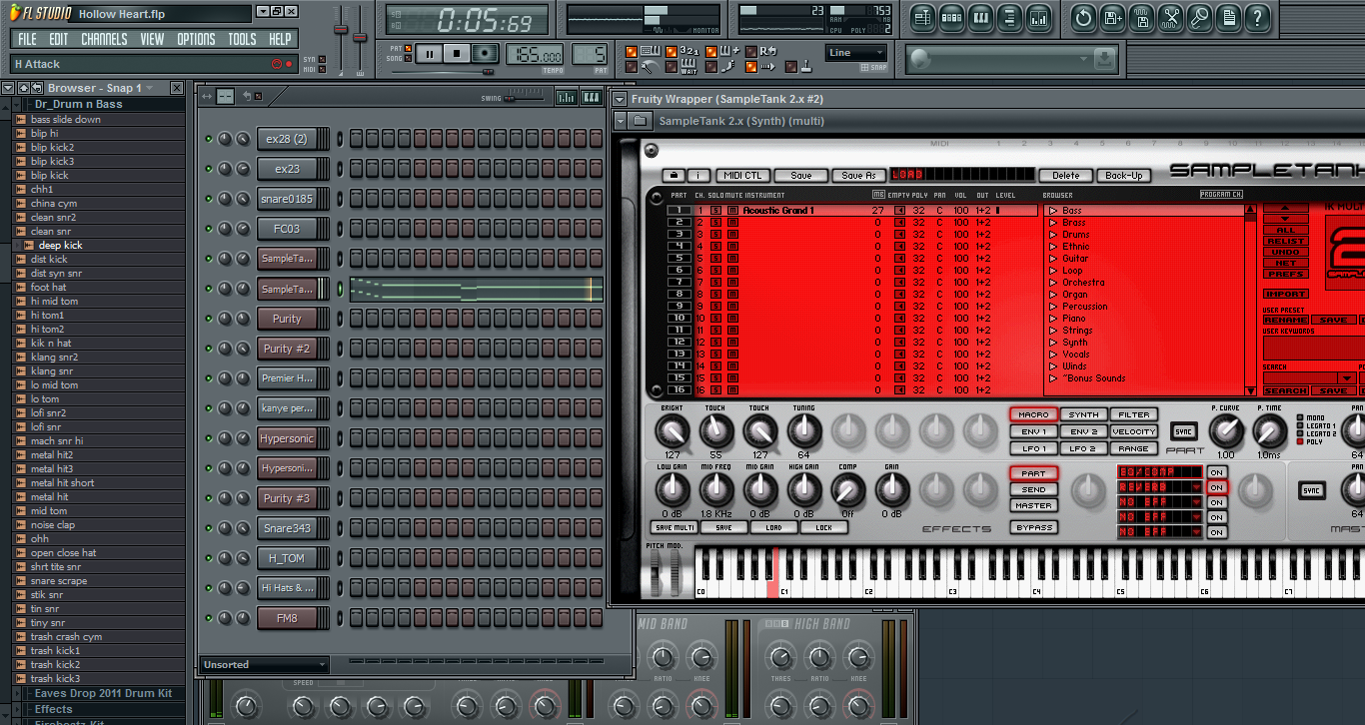Open the playlist view icon
Screen dimensions: 1365x725
point(922,17)
